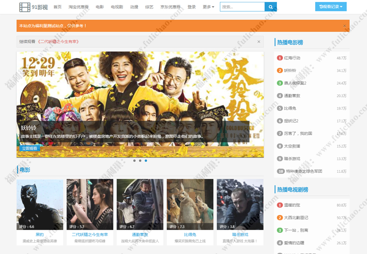Click the 暗杀游戏 title below poster
367x254 pixels.
pyautogui.click(x=240, y=235)
